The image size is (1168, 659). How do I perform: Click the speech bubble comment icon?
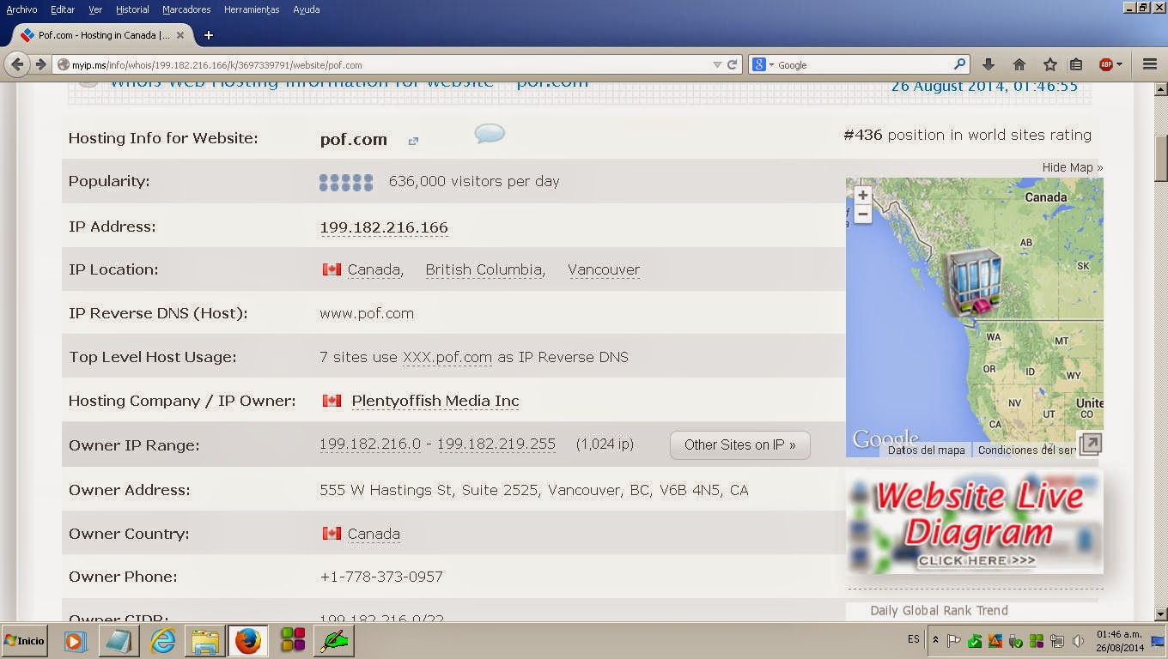(x=490, y=133)
